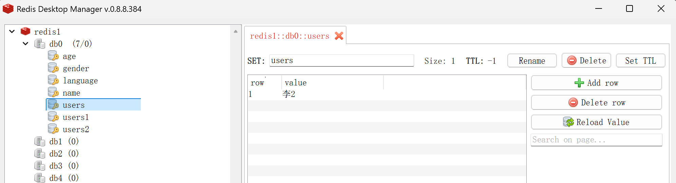The image size is (676, 183).
Task: Click the Add row button
Action: point(596,83)
